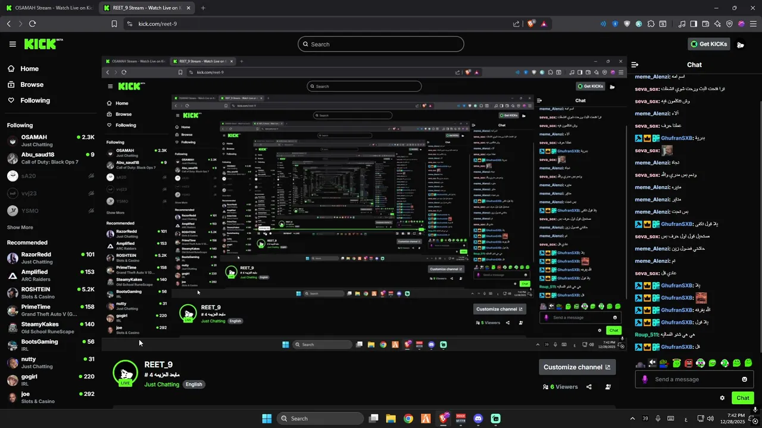Open joe Slots & Casino channel
Viewport: 762px width, 428px height.
point(51,397)
